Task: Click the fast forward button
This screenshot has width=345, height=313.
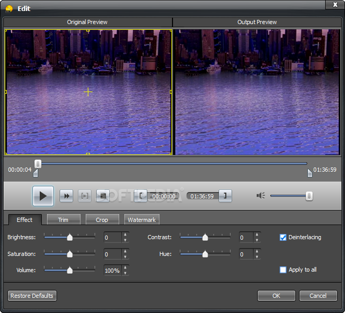Action: 66,196
